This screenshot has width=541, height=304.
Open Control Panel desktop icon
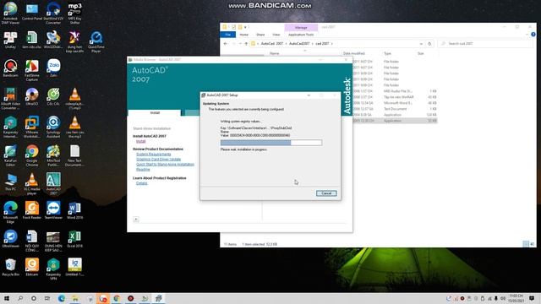[x=32, y=11]
